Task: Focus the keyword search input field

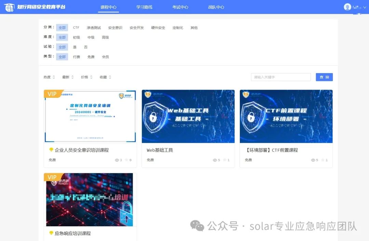Action: coord(281,77)
